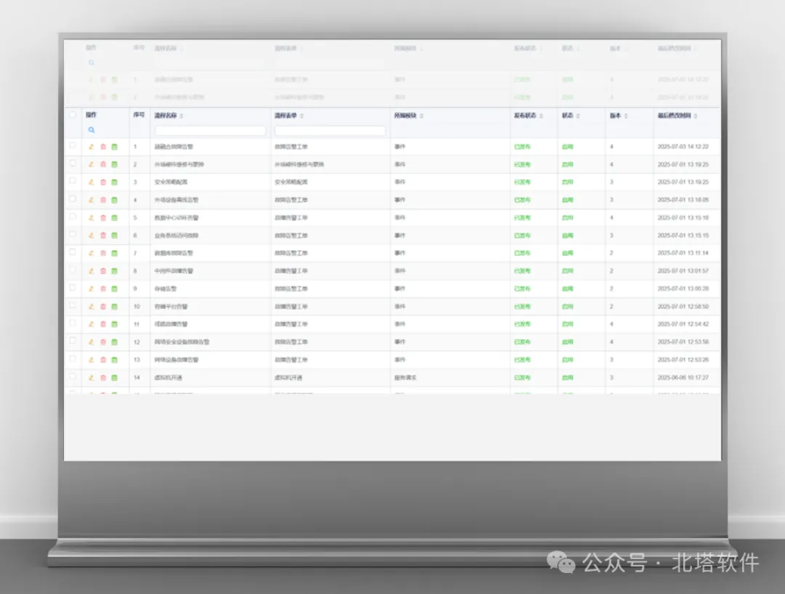Sort by the 最后修改时间 column arrows
Screen dimensions: 785x594
click(x=696, y=116)
